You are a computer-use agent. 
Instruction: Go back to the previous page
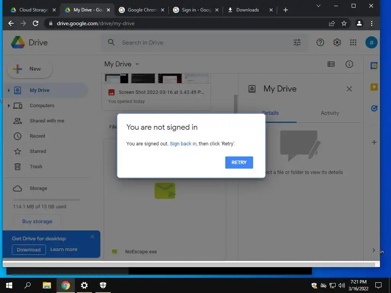pyautogui.click(x=11, y=23)
